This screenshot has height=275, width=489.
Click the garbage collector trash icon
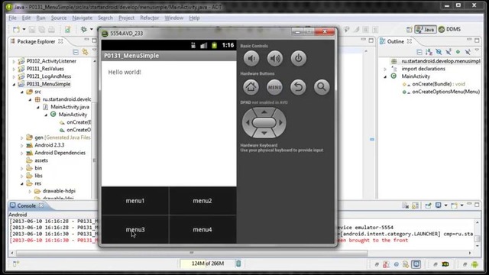238,264
